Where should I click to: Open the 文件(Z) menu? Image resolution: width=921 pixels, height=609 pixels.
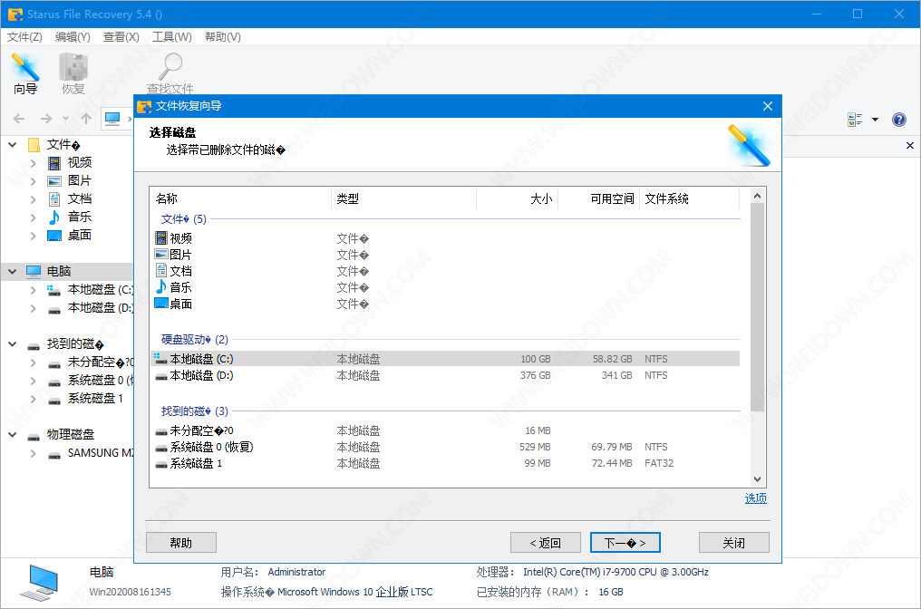(24, 37)
